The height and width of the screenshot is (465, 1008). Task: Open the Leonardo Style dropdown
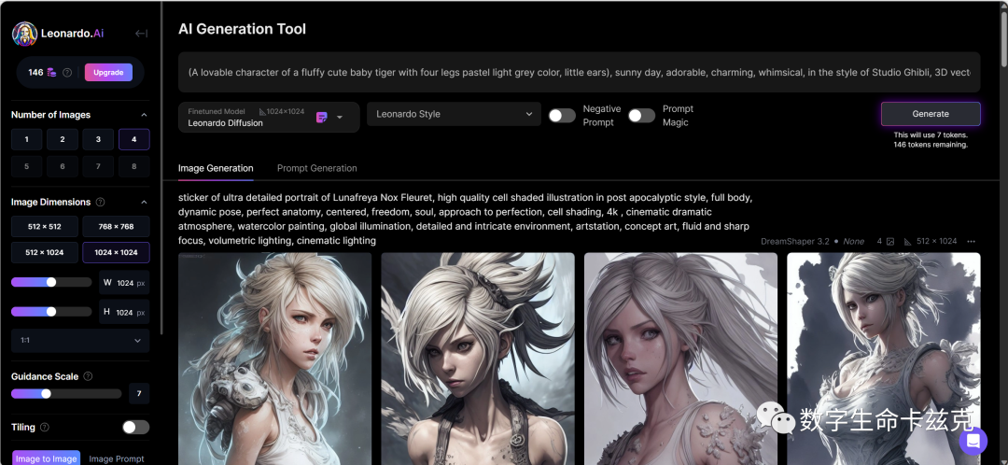[x=454, y=114]
